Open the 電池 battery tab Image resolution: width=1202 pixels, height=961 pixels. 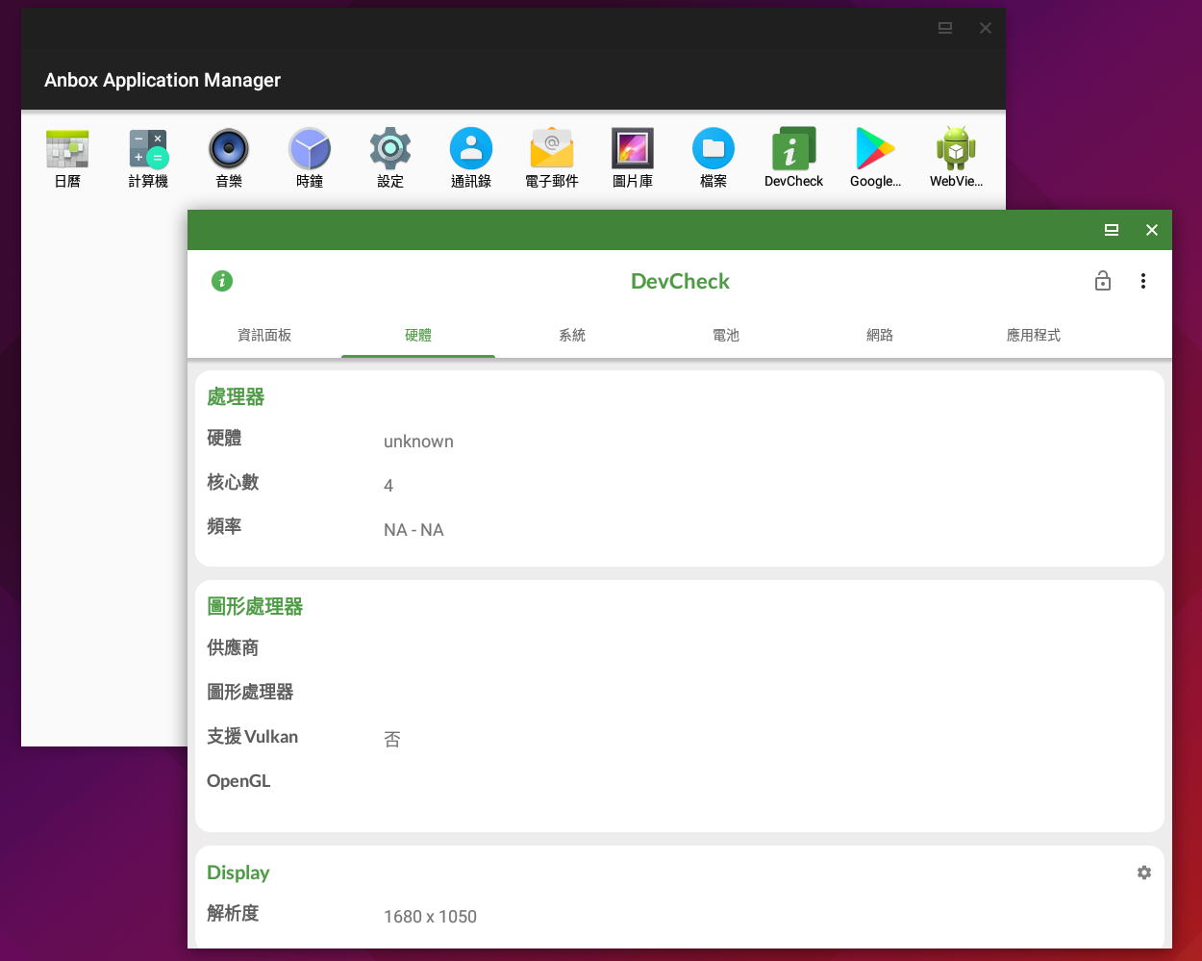pyautogui.click(x=726, y=335)
